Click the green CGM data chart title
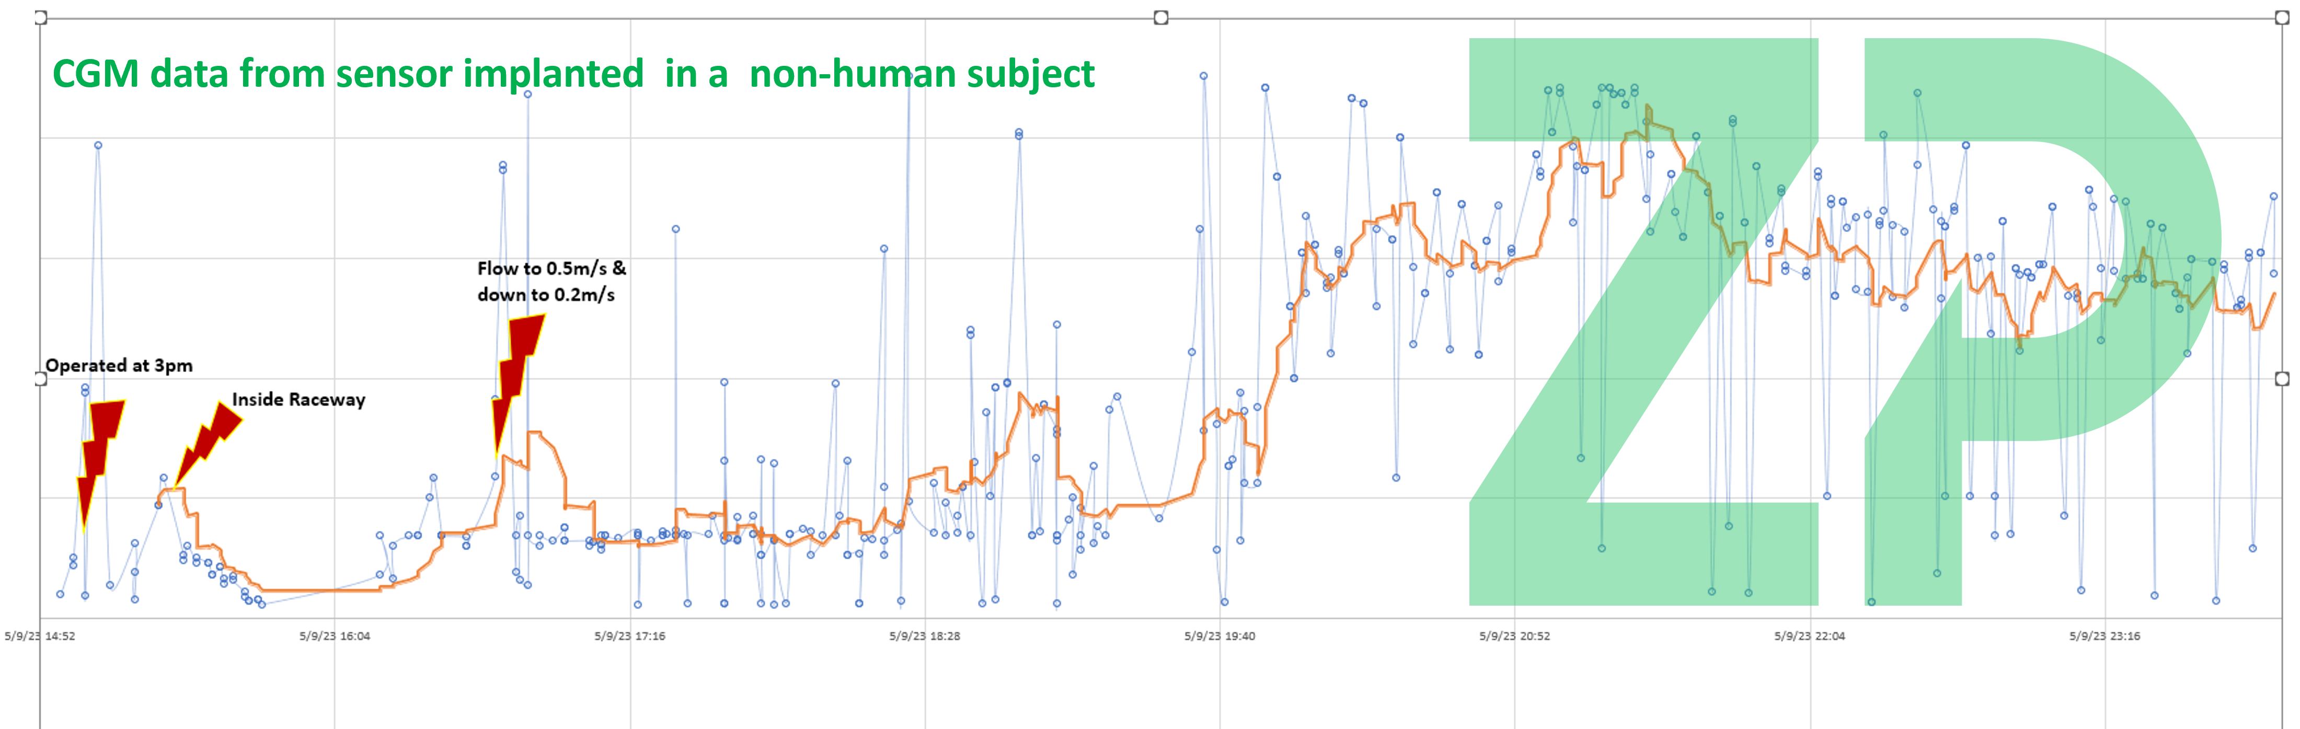Viewport: 2300px width, 729px height. (572, 73)
